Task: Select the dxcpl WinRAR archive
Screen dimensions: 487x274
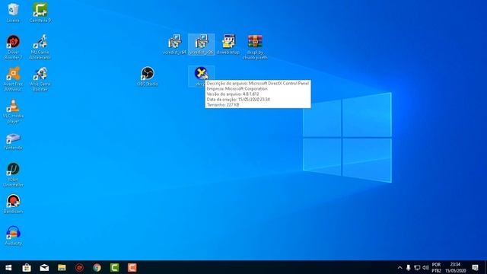Action: [x=255, y=46]
